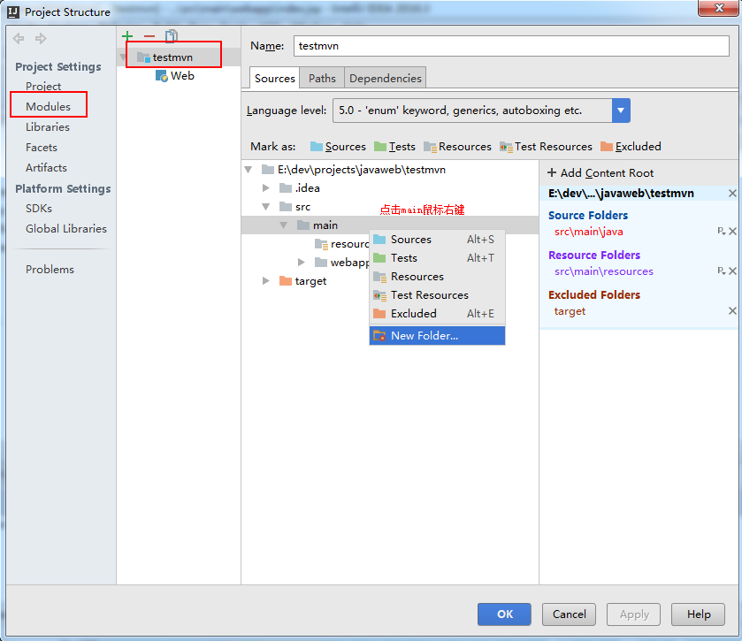Screen dimensions: 742x641
Task: Click the module Name input field
Action: [511, 46]
